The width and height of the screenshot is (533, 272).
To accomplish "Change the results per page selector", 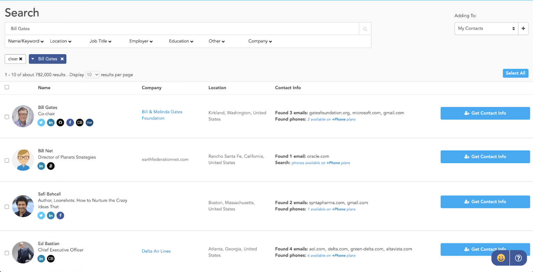I will [x=92, y=75].
